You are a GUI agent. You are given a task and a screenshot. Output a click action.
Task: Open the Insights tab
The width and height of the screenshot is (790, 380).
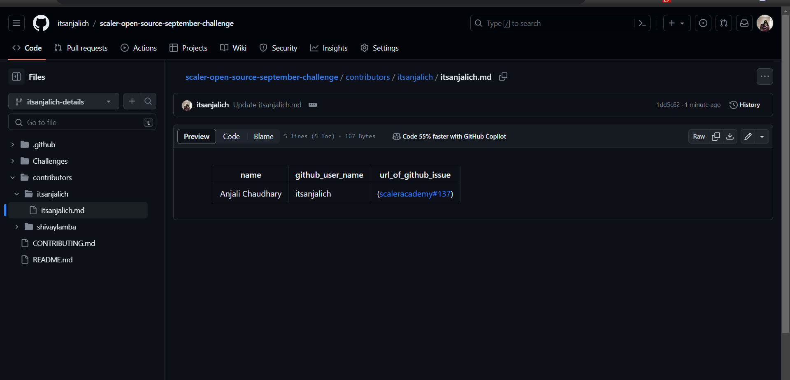[329, 48]
